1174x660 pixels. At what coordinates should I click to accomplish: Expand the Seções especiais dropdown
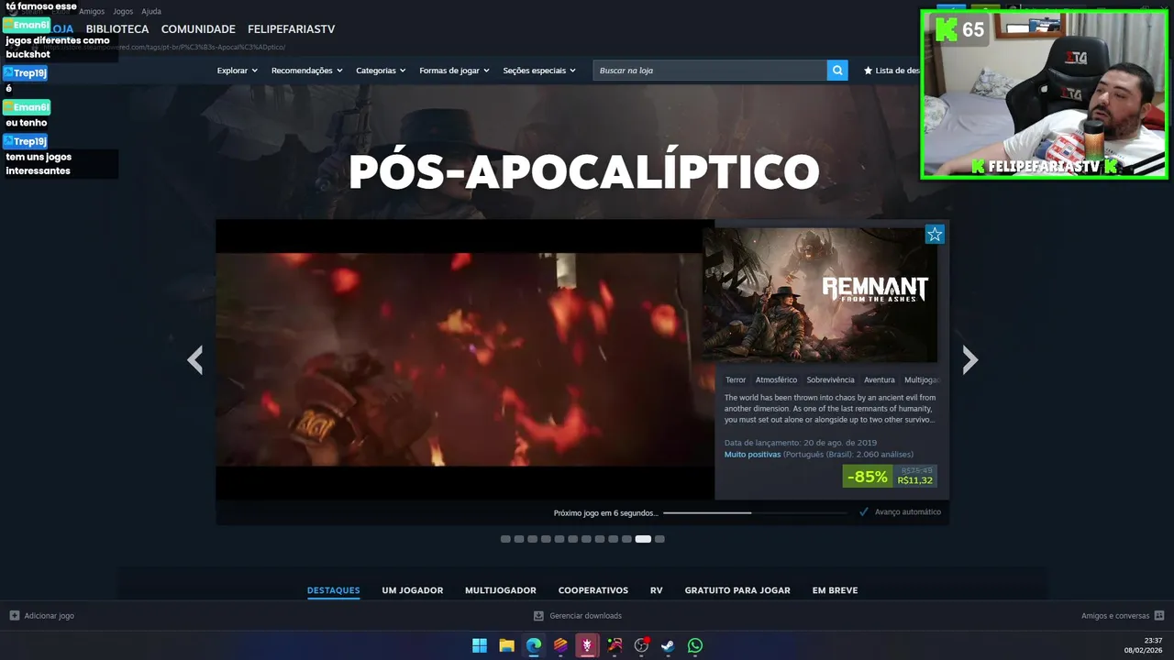click(x=539, y=71)
